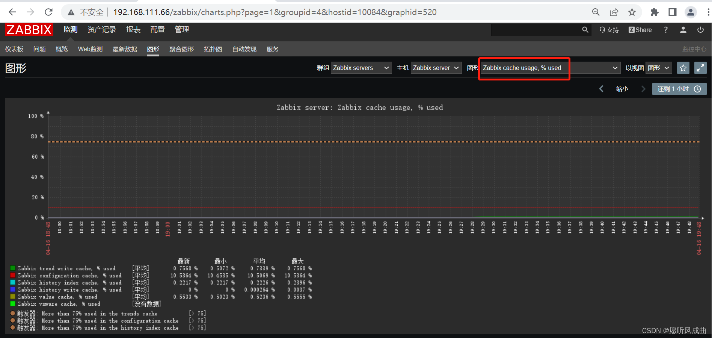This screenshot has width=712, height=338.
Task: Reload the page with refresh icon
Action: (48, 12)
